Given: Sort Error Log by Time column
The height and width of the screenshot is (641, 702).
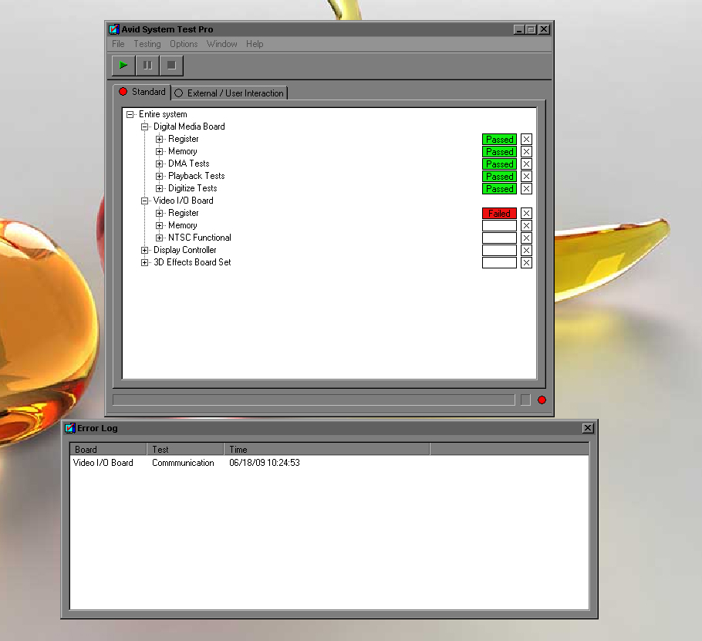Looking at the screenshot, I should (327, 450).
